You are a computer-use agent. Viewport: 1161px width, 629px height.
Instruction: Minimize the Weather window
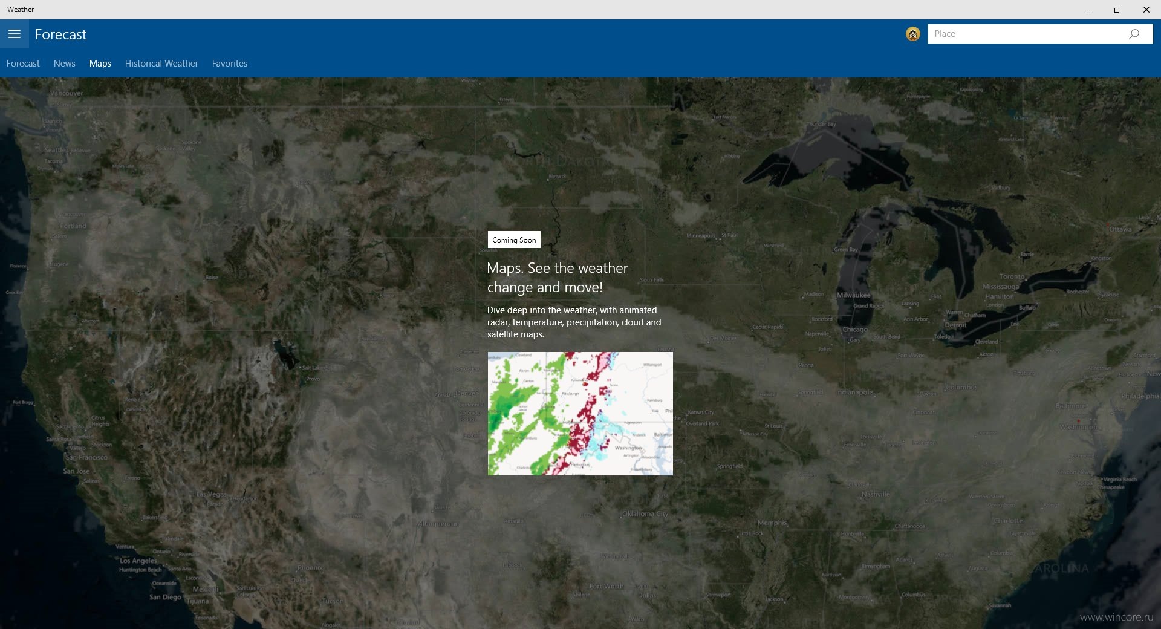1088,10
